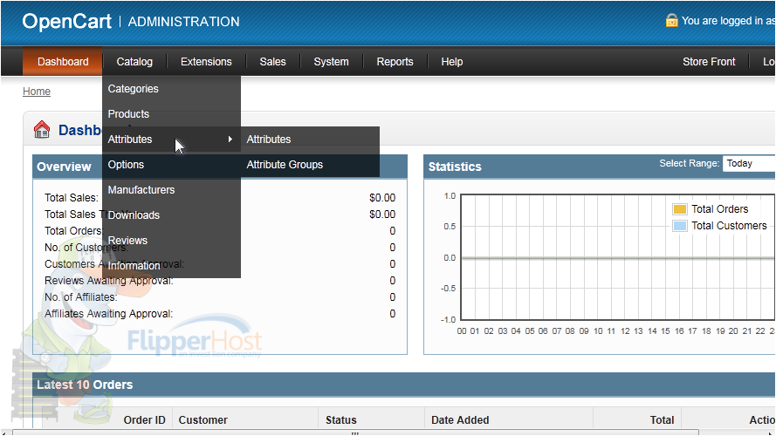Choose Attributes in the submenu
Screen dimensions: 776x436
310,140
